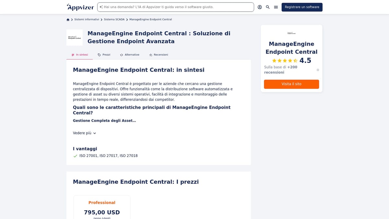Open the 'Sistema SCADA' breadcrumb link

pos(114,19)
